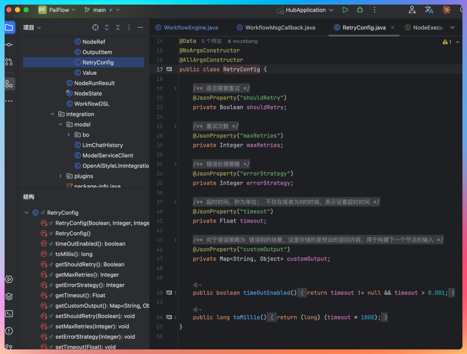The height and width of the screenshot is (354, 467).
Task: Open the Terminal tool window
Action: coord(9,313)
